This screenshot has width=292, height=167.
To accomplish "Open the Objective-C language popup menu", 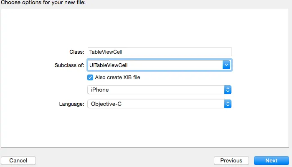I will point(155,103).
